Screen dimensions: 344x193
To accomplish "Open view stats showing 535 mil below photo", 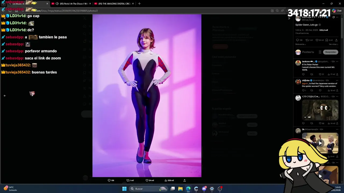I will point(169,180).
